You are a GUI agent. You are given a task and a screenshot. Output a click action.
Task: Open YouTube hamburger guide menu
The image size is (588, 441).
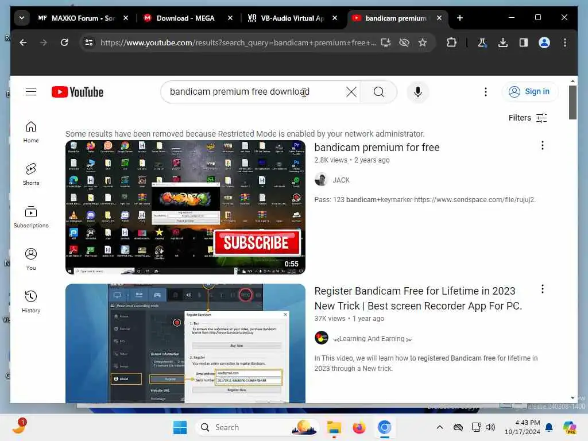click(31, 91)
